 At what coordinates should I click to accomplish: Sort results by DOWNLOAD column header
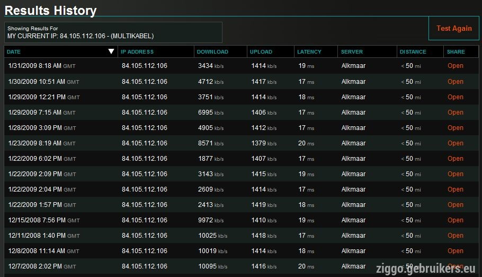(x=212, y=52)
